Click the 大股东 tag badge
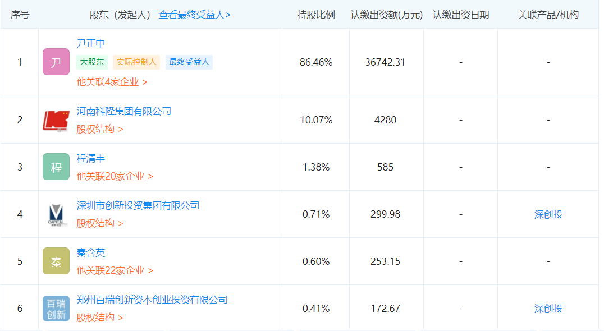The image size is (604, 331). (x=92, y=62)
